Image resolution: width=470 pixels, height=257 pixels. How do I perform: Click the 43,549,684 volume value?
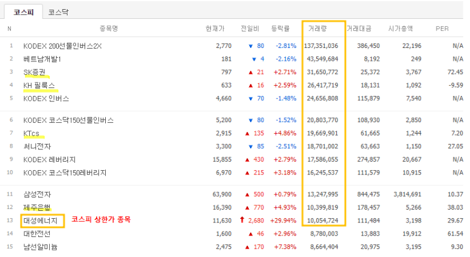[322, 59]
